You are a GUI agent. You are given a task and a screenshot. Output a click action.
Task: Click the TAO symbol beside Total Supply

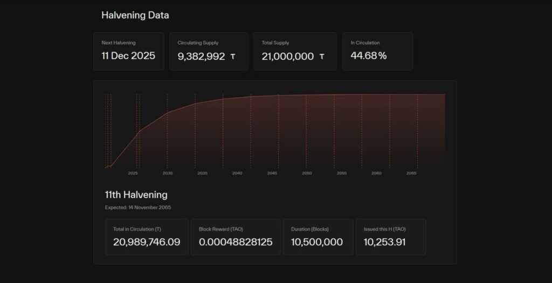pyautogui.click(x=322, y=56)
